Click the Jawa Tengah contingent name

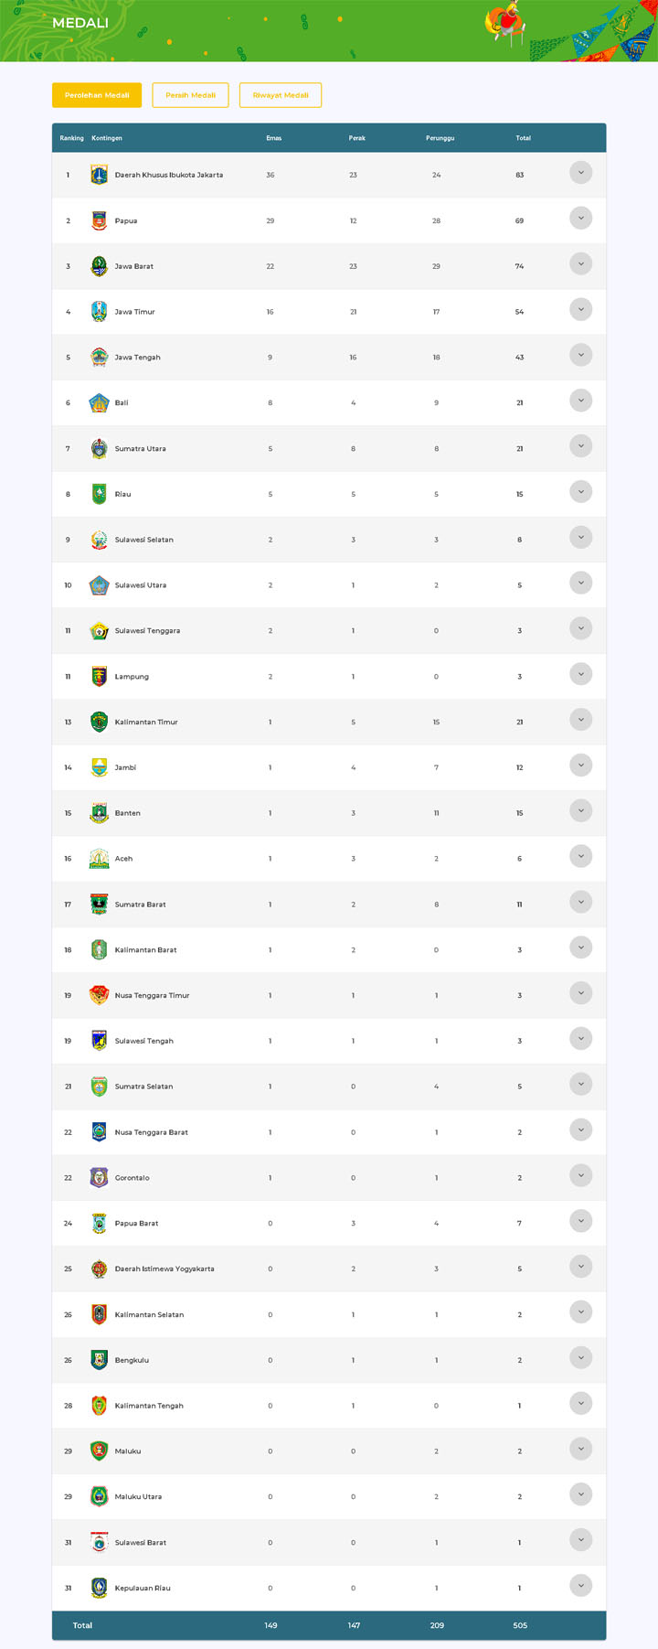click(137, 358)
